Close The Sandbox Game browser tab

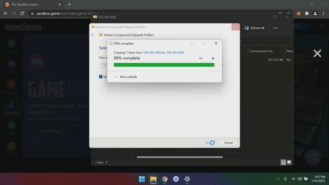(x=60, y=5)
